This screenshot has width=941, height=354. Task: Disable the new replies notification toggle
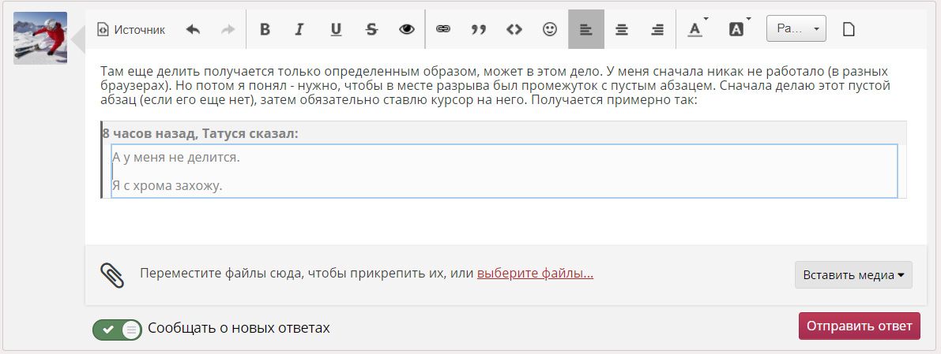point(117,328)
